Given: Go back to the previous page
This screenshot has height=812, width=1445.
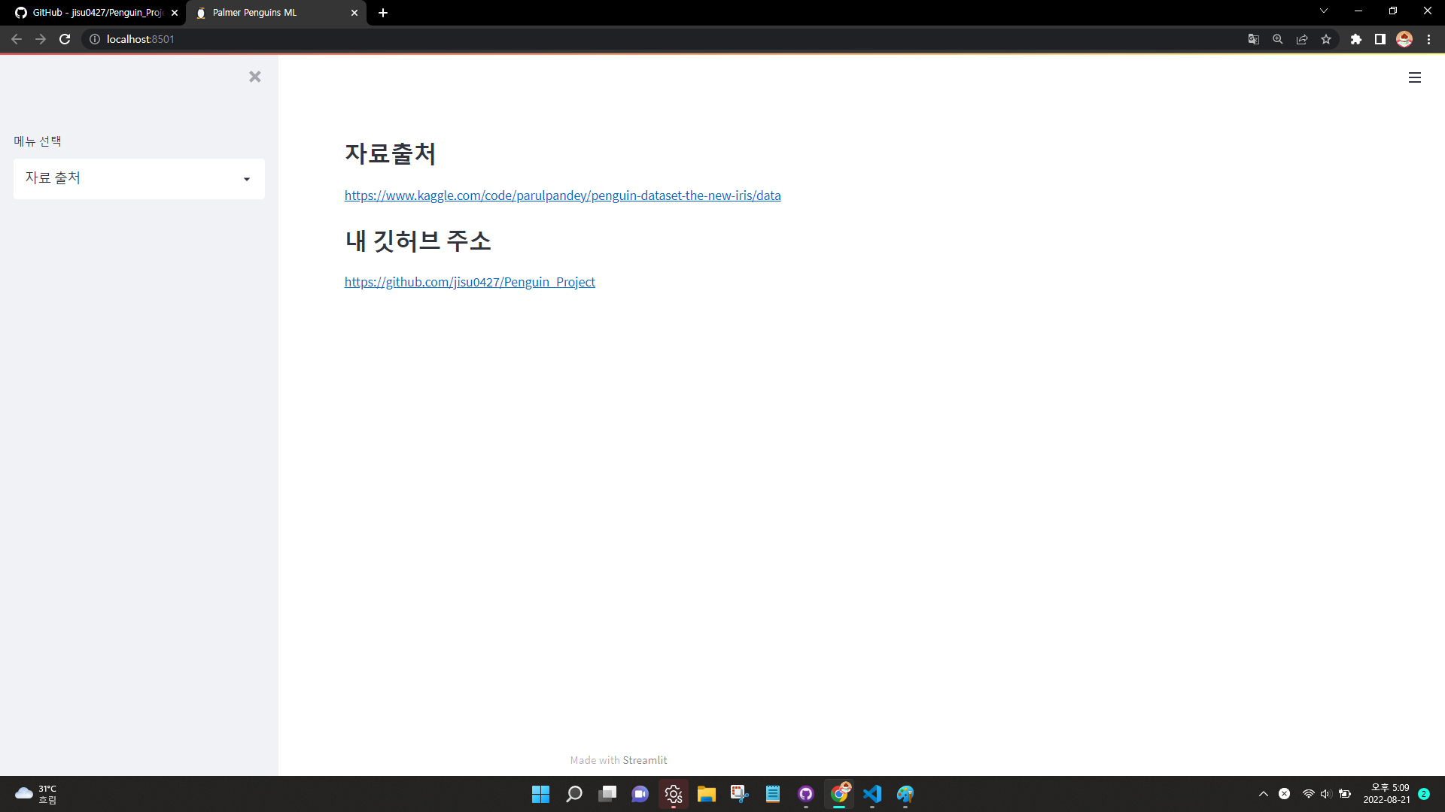Looking at the screenshot, I should point(17,39).
